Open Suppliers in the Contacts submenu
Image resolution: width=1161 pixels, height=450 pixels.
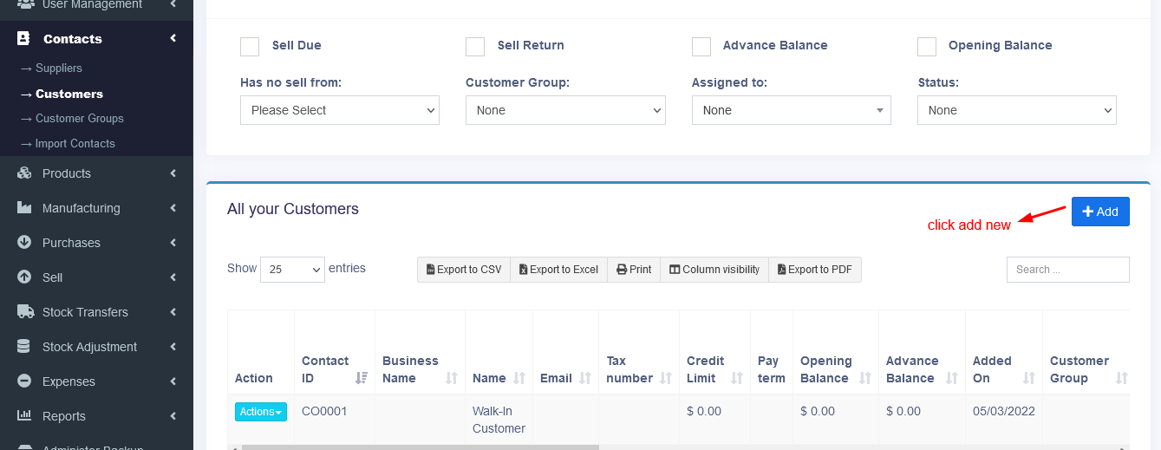pos(58,68)
